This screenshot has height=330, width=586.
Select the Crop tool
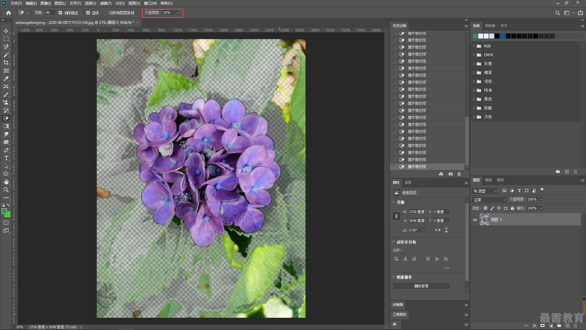pos(6,63)
